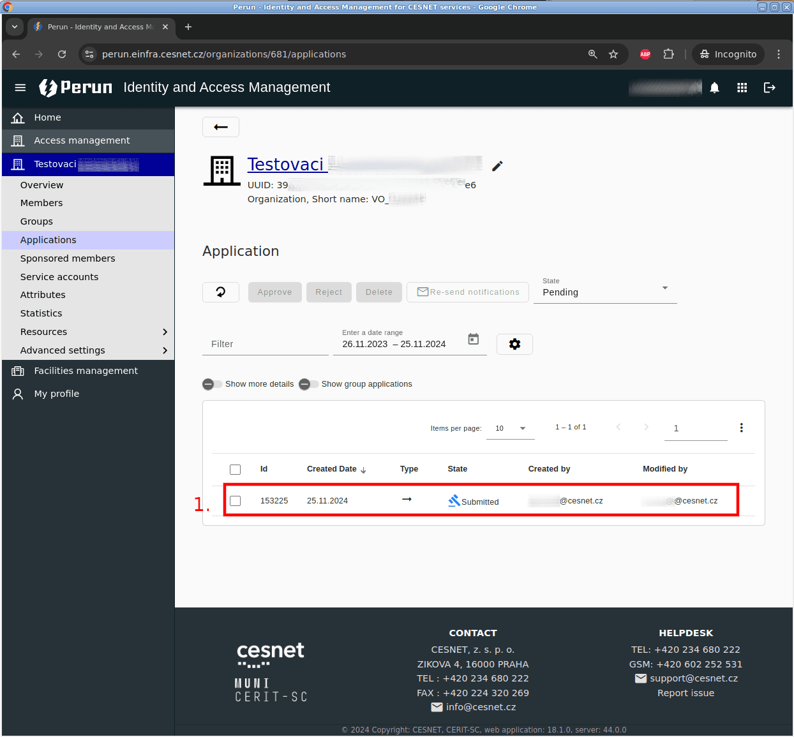Viewport: 794px width, 737px height.
Task: Close the Perun browser tab
Action: [x=165, y=27]
